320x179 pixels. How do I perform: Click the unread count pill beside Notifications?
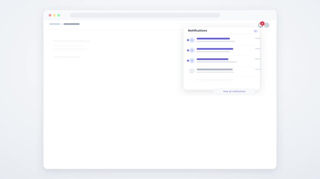256,31
